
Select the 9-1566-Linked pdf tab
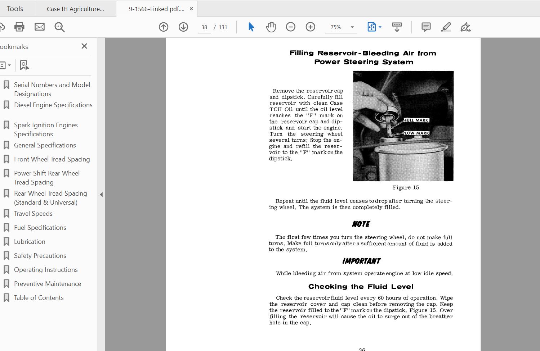[x=157, y=9]
